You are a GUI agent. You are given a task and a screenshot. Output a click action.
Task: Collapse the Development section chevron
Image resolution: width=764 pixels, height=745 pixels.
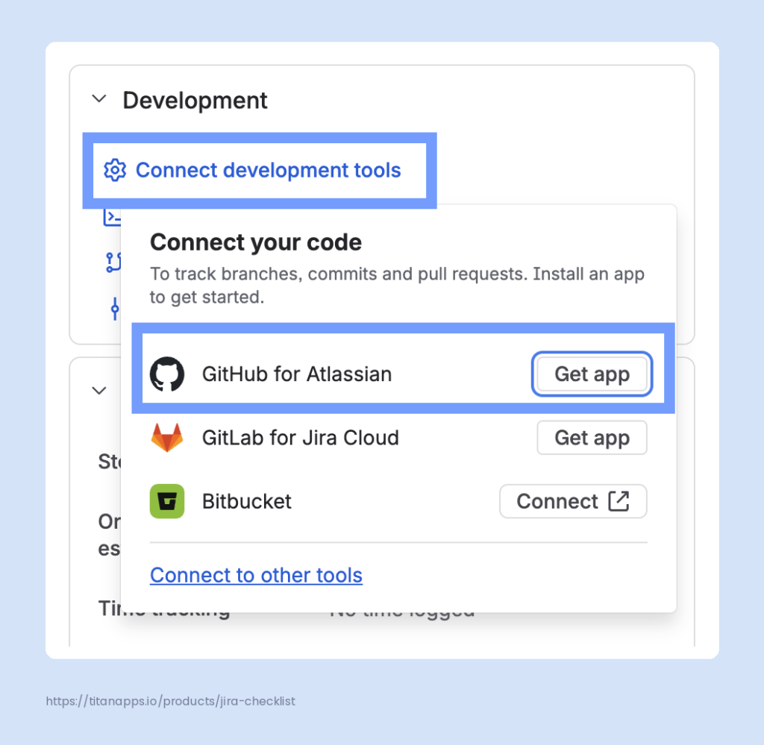(x=99, y=99)
